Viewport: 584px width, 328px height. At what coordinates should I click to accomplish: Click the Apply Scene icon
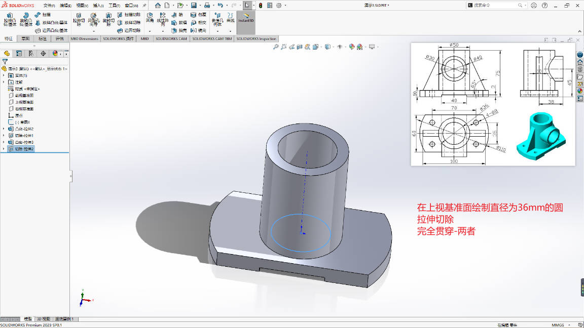tap(359, 47)
